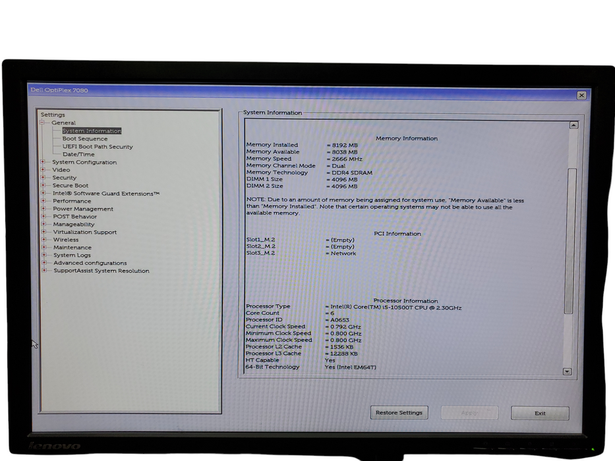Select the POST Behavior label
615x461 pixels.
(x=75, y=217)
